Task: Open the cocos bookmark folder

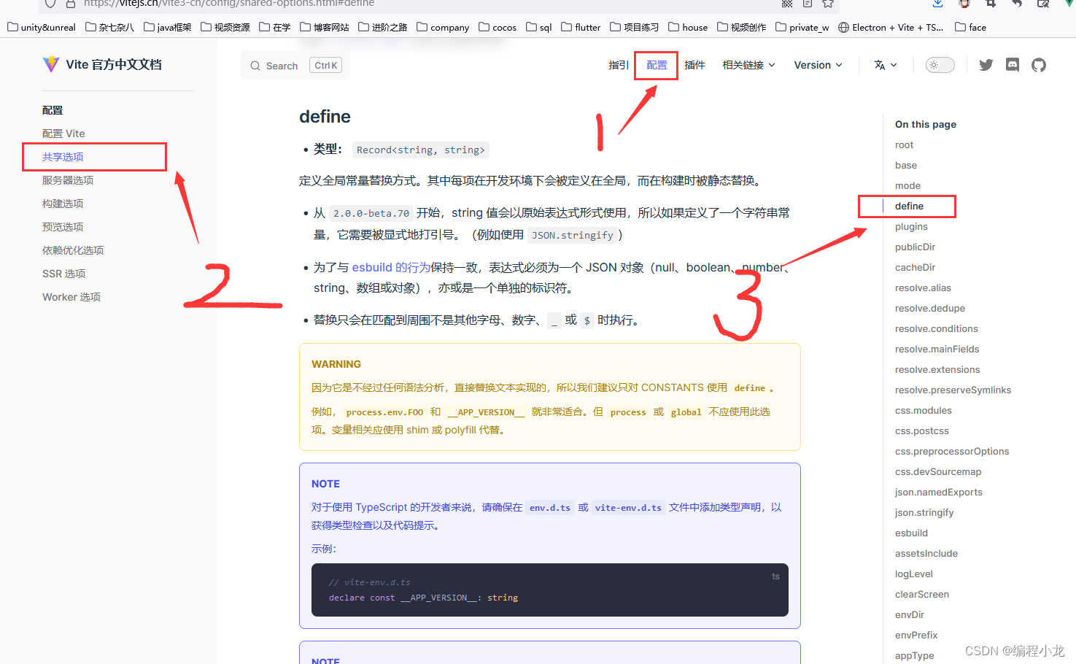Action: coord(498,27)
